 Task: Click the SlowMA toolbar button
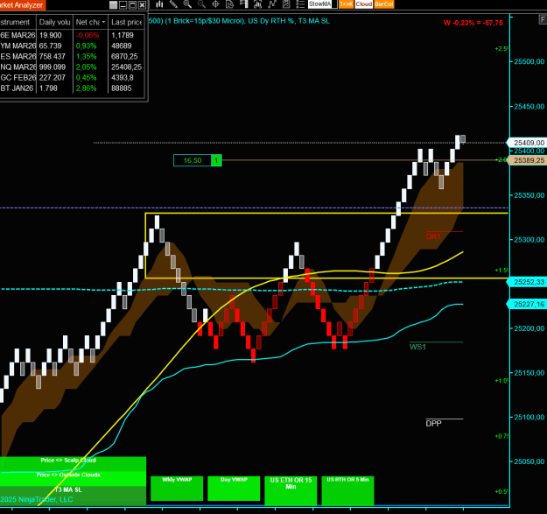[x=319, y=4]
